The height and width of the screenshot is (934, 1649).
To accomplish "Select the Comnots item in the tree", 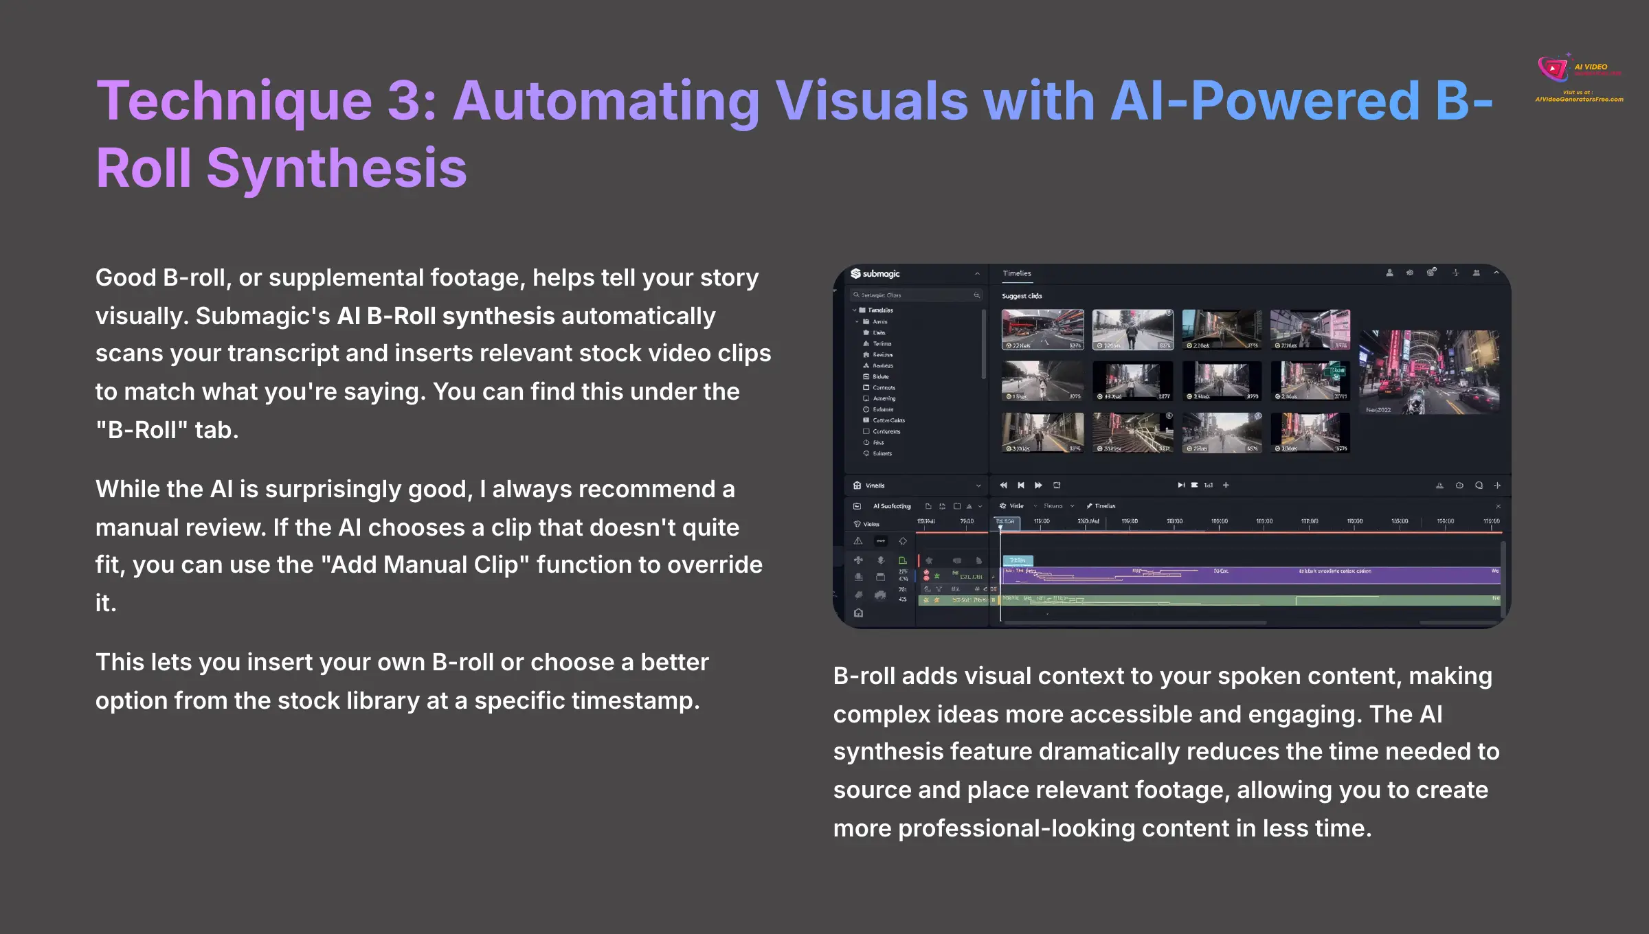I will click(879, 387).
